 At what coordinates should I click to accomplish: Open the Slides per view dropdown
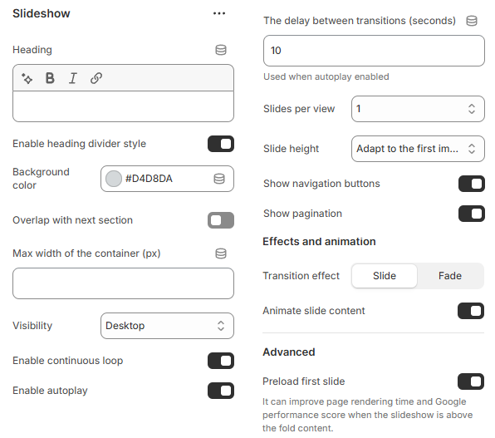click(x=418, y=109)
